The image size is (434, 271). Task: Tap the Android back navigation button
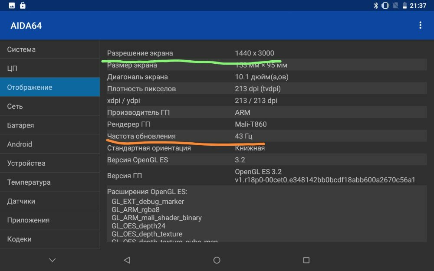click(127, 260)
